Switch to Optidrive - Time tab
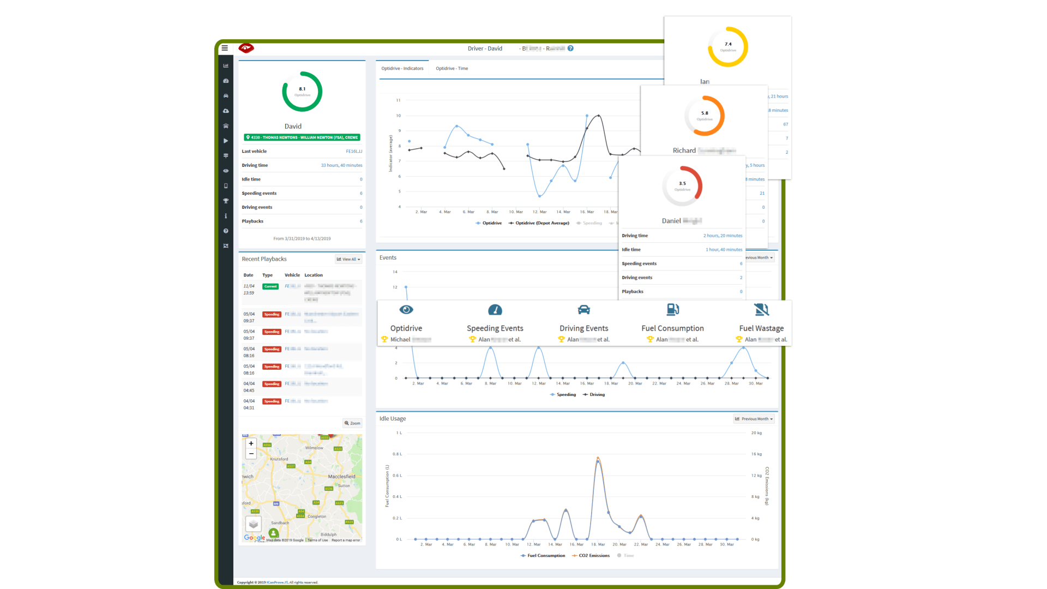 pyautogui.click(x=452, y=68)
